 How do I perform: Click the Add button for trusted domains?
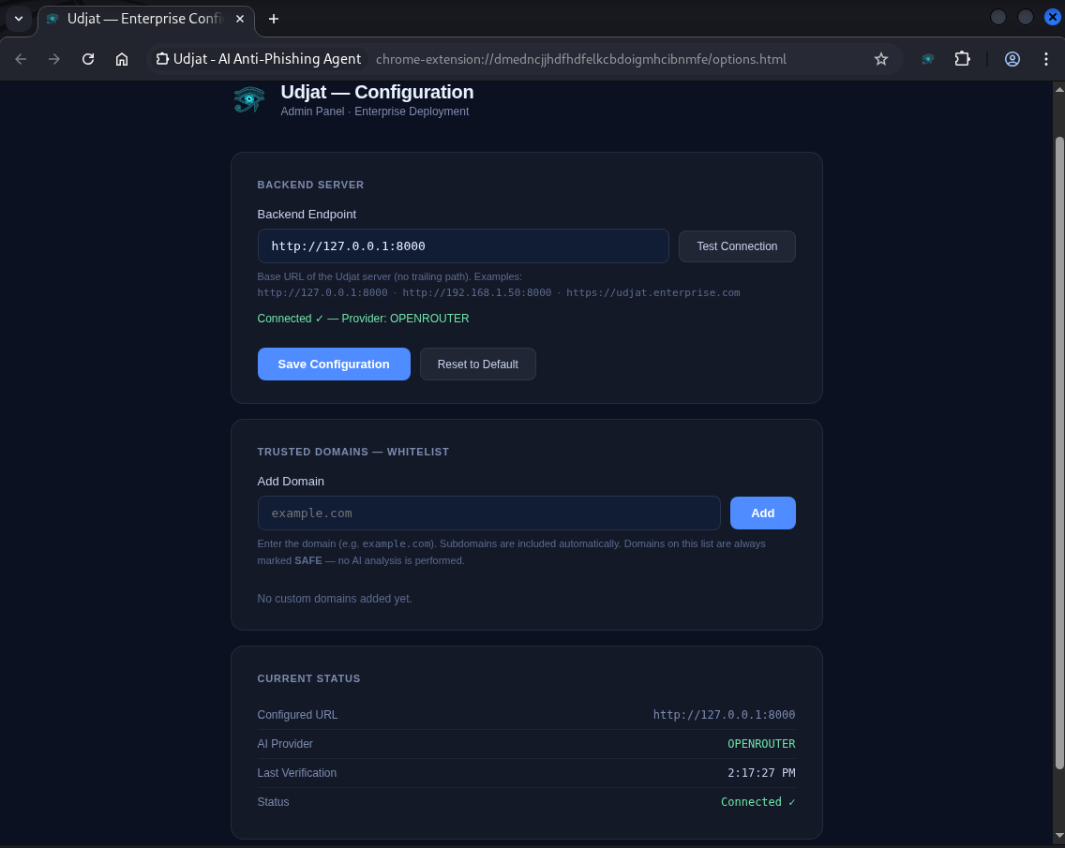pos(762,513)
